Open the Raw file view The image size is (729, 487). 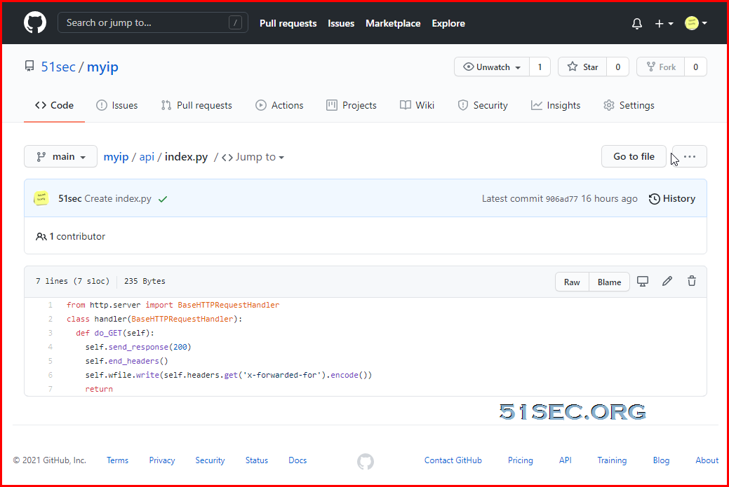click(x=572, y=282)
